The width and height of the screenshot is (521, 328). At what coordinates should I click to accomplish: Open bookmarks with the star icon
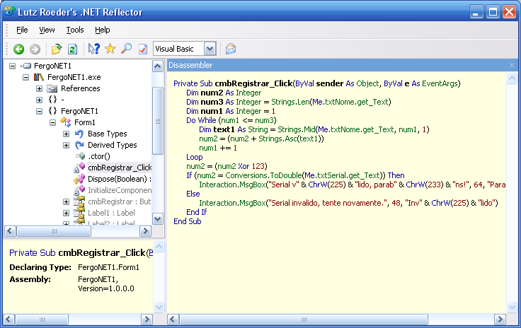tap(110, 49)
